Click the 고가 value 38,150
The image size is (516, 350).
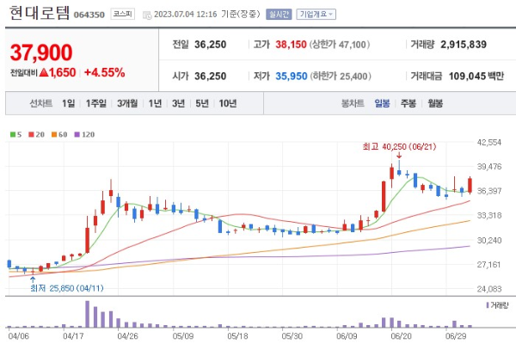pyautogui.click(x=291, y=45)
